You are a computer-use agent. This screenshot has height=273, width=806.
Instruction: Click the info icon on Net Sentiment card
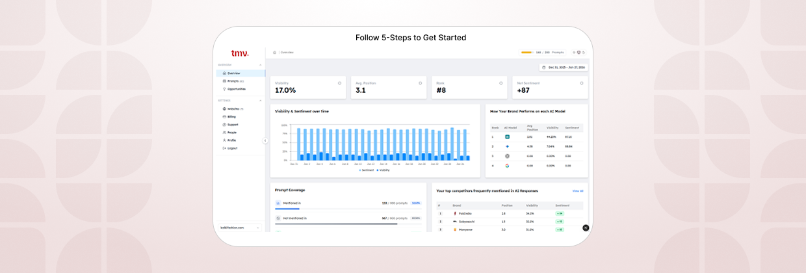point(581,83)
